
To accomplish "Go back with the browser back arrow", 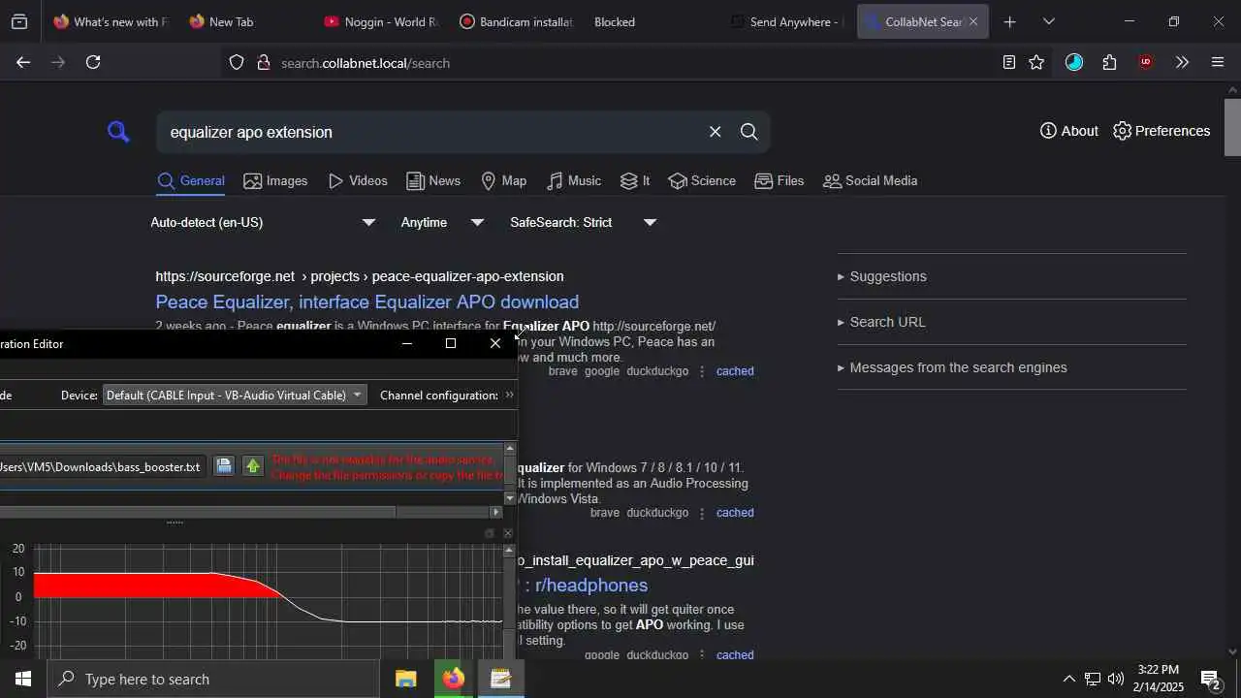I will 23,62.
